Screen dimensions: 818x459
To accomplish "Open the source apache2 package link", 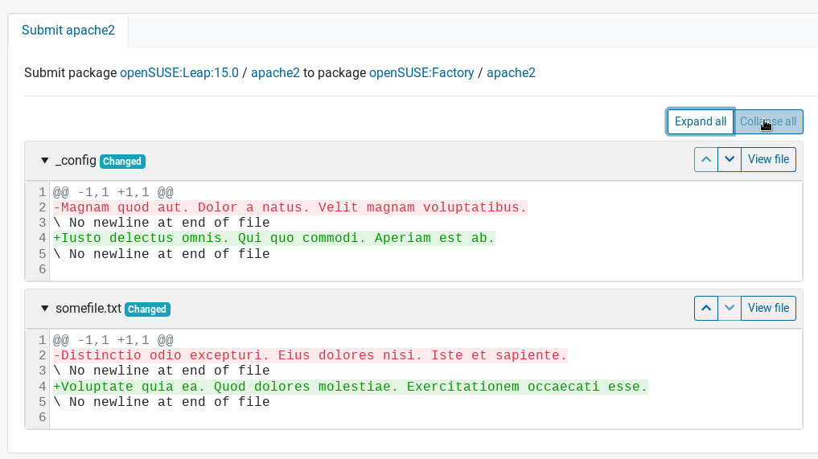I will tap(275, 72).
